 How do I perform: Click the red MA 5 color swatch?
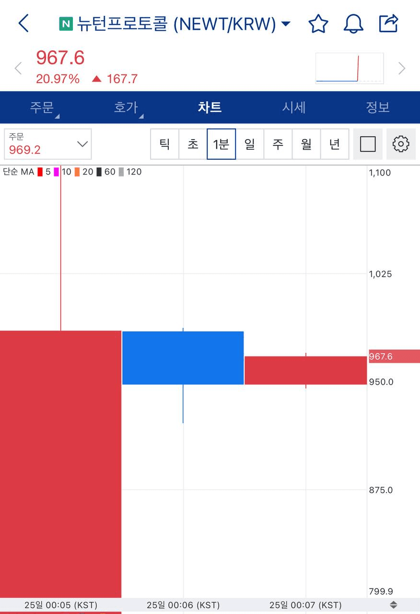coord(40,172)
